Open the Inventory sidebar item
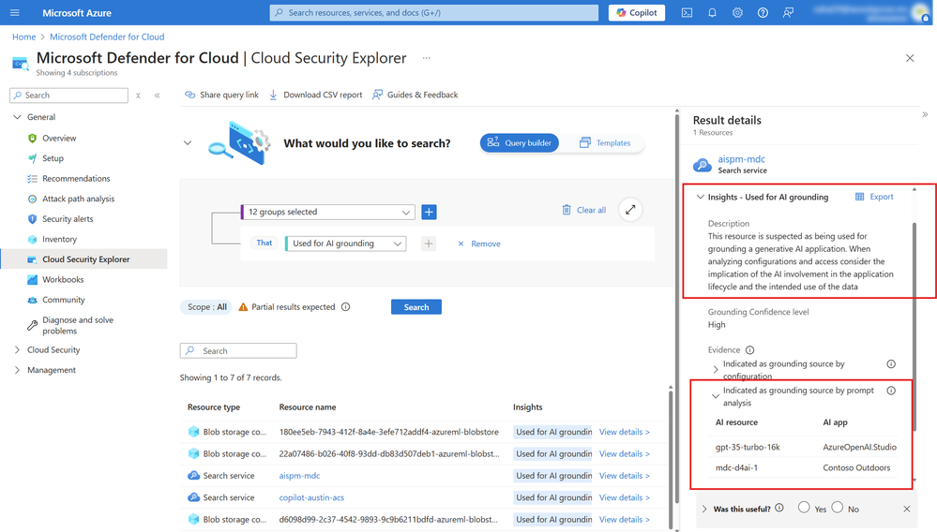The image size is (937, 532). point(59,239)
